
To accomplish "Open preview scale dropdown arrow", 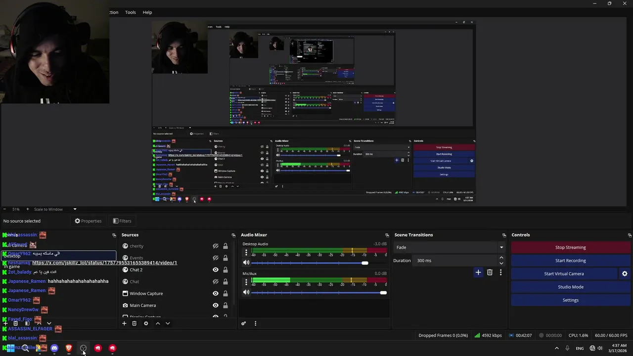I will (x=75, y=209).
